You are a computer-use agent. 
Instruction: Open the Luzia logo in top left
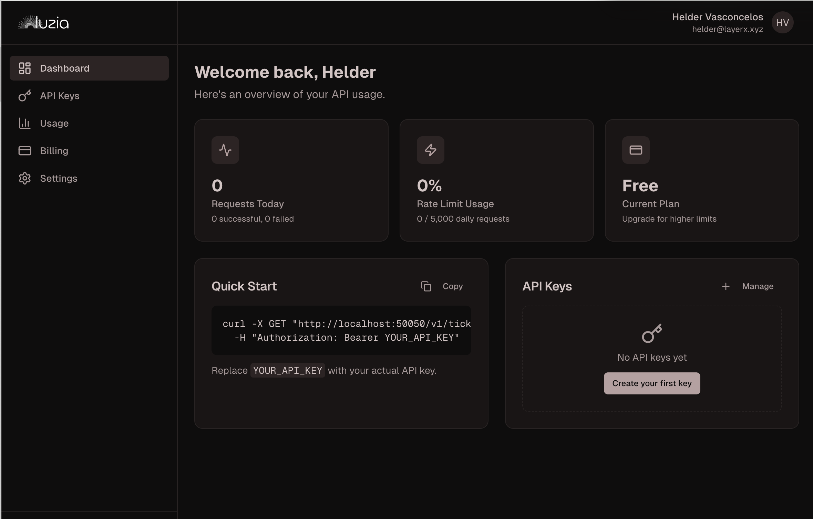pyautogui.click(x=43, y=22)
